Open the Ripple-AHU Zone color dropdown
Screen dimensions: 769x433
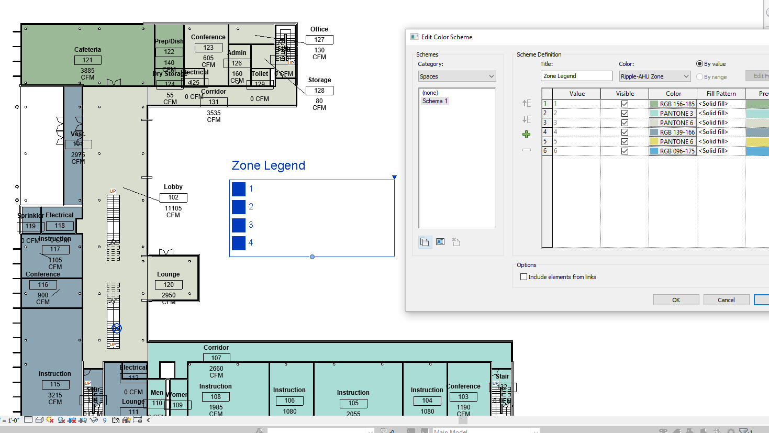click(654, 76)
